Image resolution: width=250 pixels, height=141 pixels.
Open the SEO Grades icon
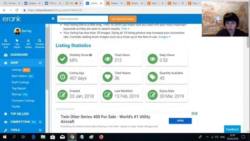point(28,43)
